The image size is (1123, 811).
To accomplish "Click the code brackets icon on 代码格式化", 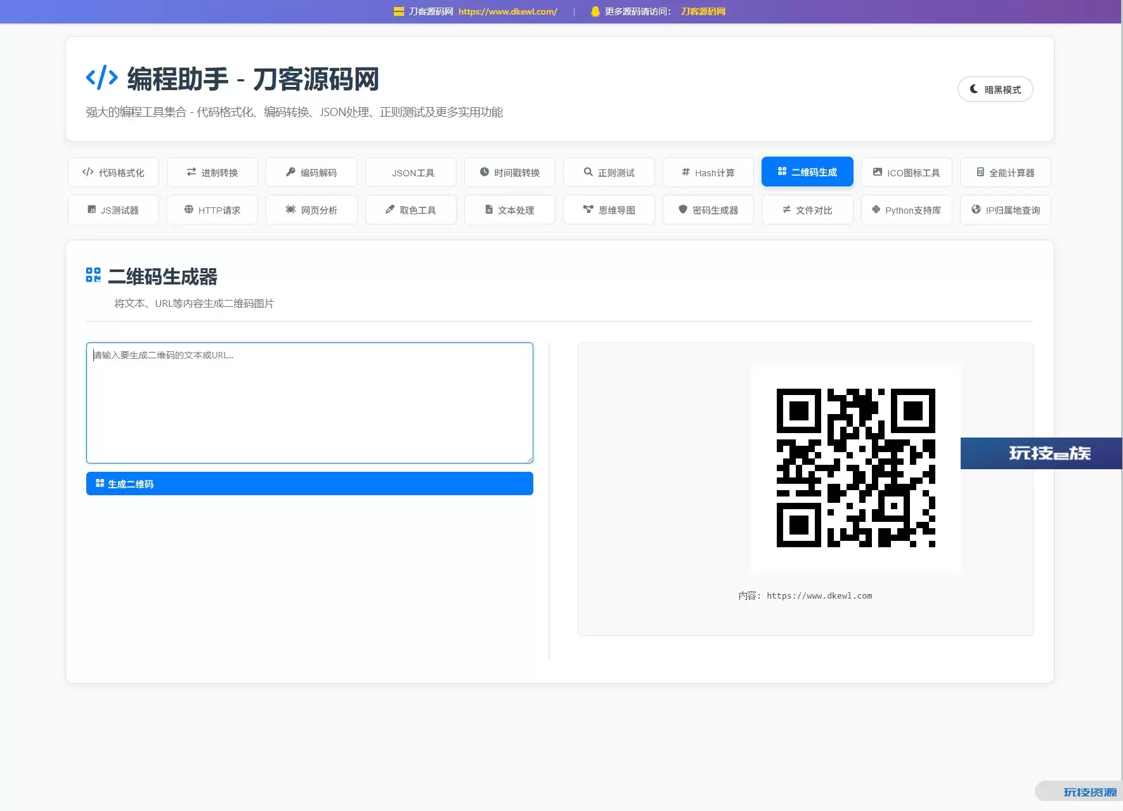I will pos(88,172).
